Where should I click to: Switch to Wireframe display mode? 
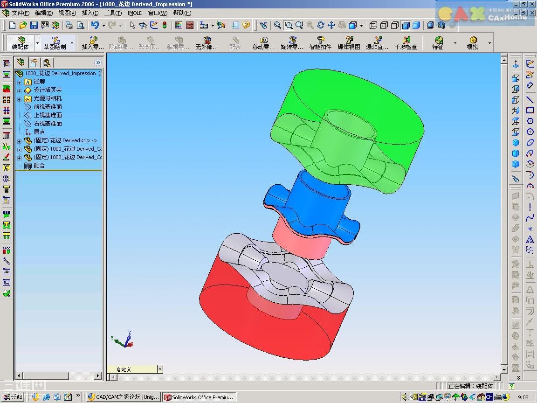point(373,25)
